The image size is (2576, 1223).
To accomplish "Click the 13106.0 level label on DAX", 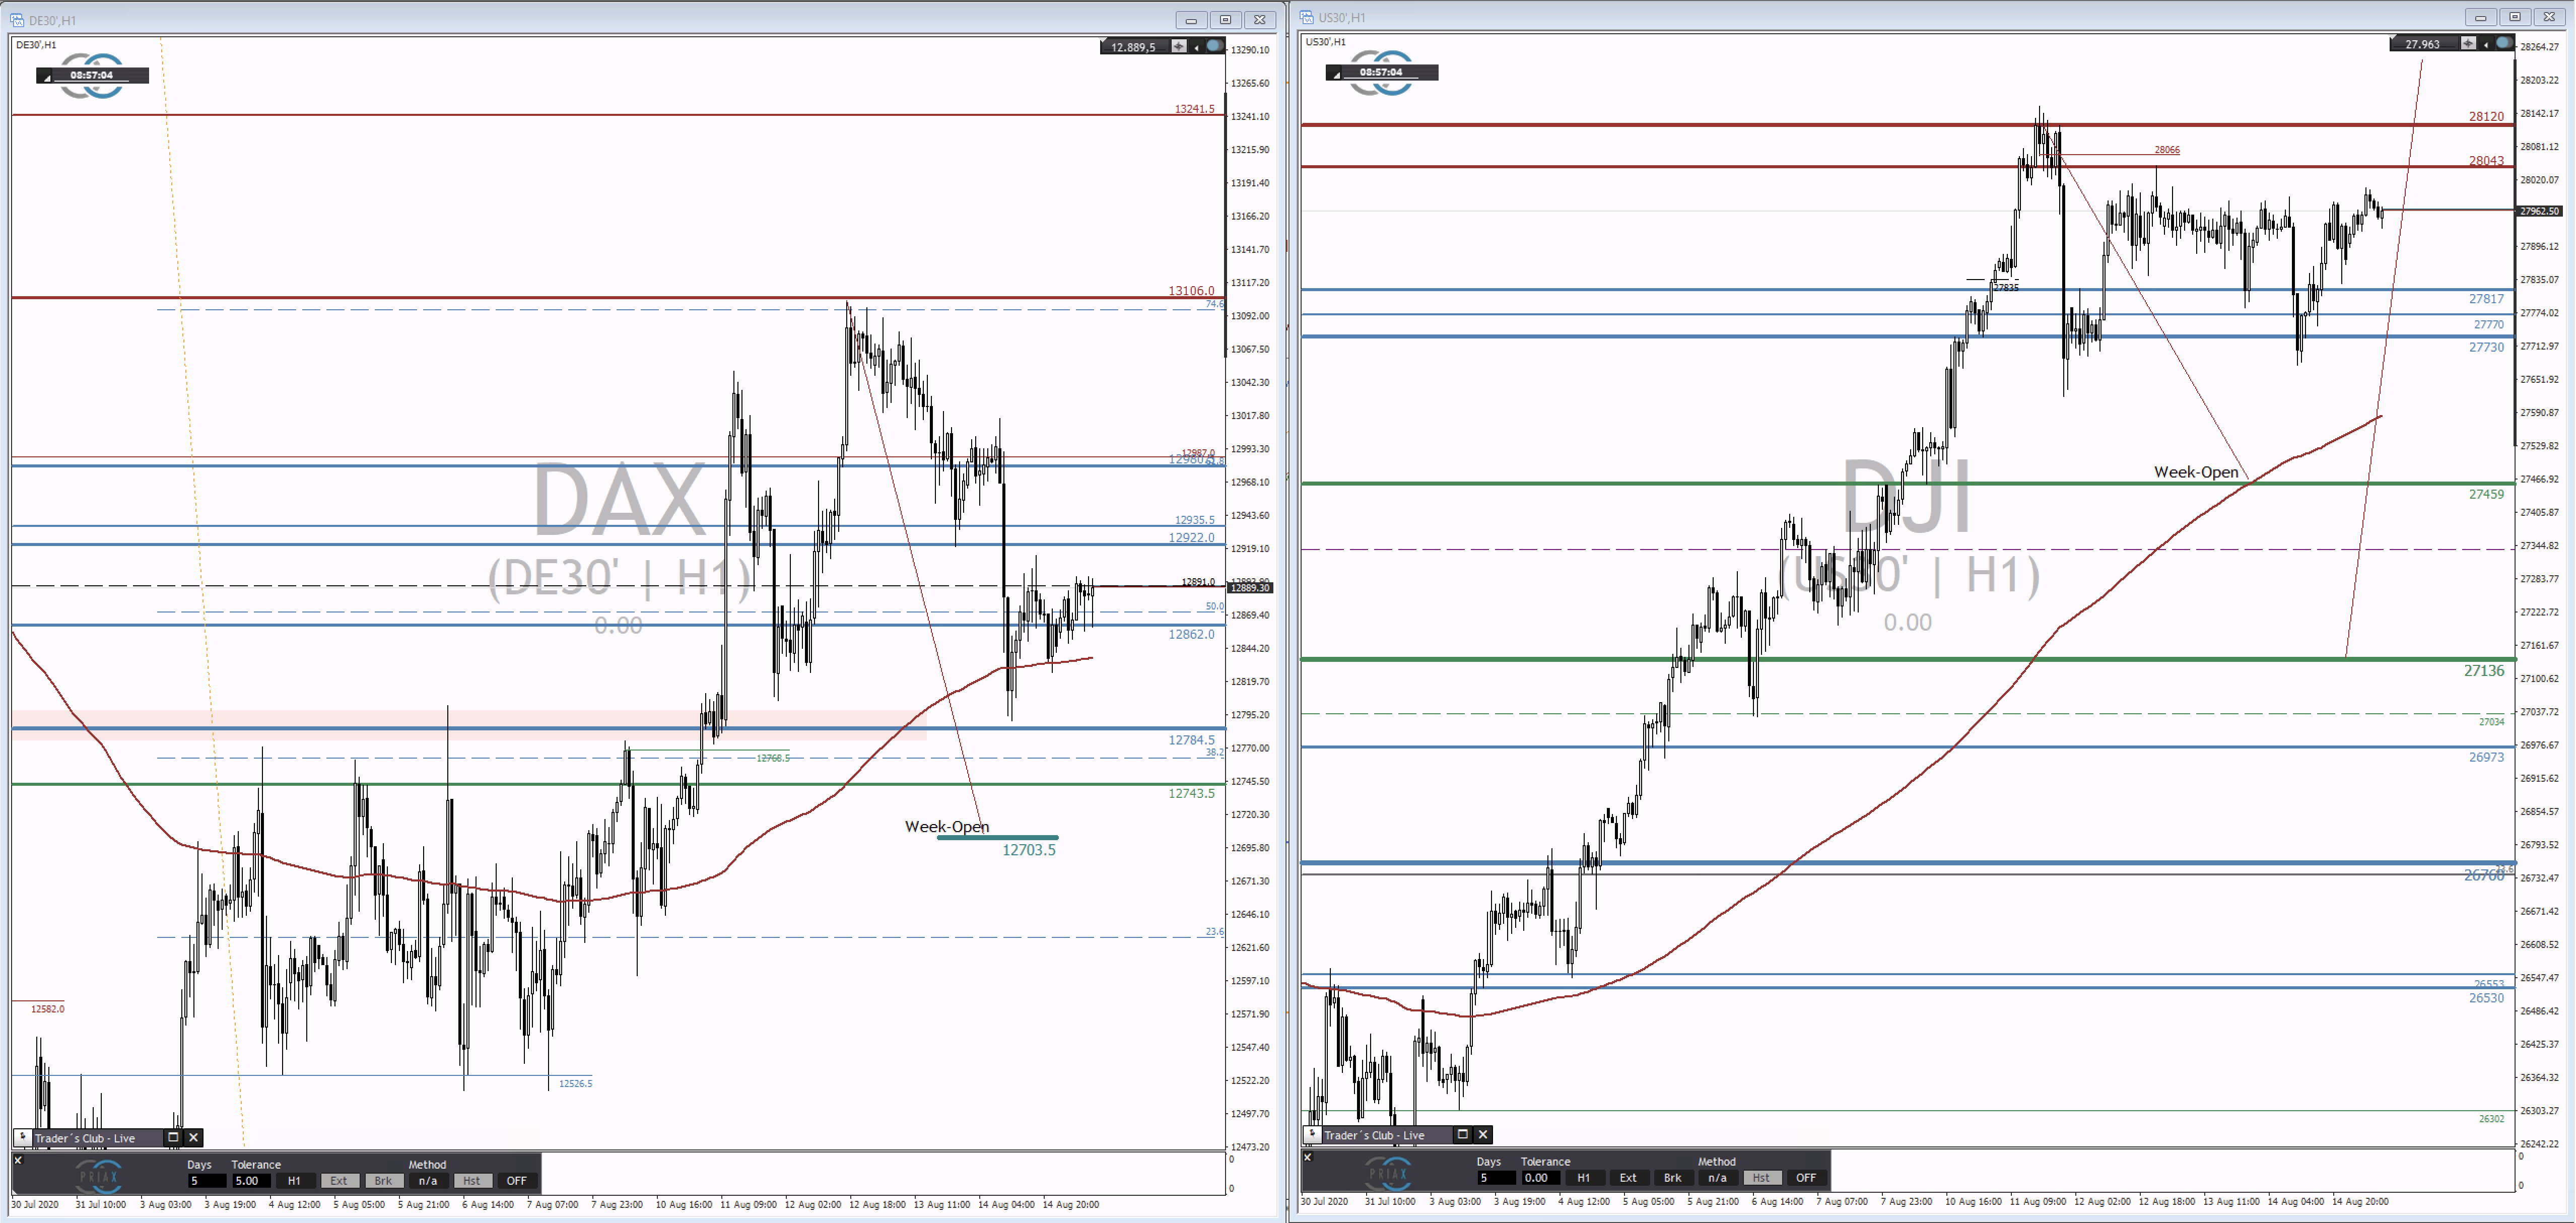I will tap(1192, 291).
